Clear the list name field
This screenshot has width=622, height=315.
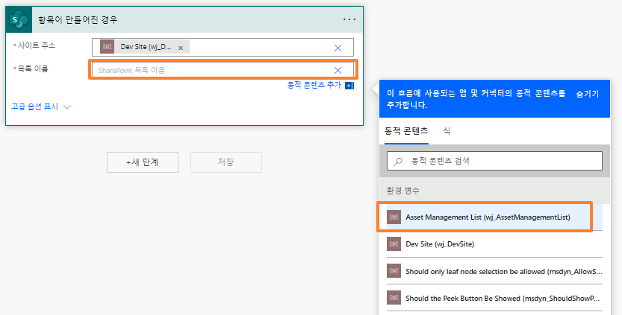coord(338,71)
